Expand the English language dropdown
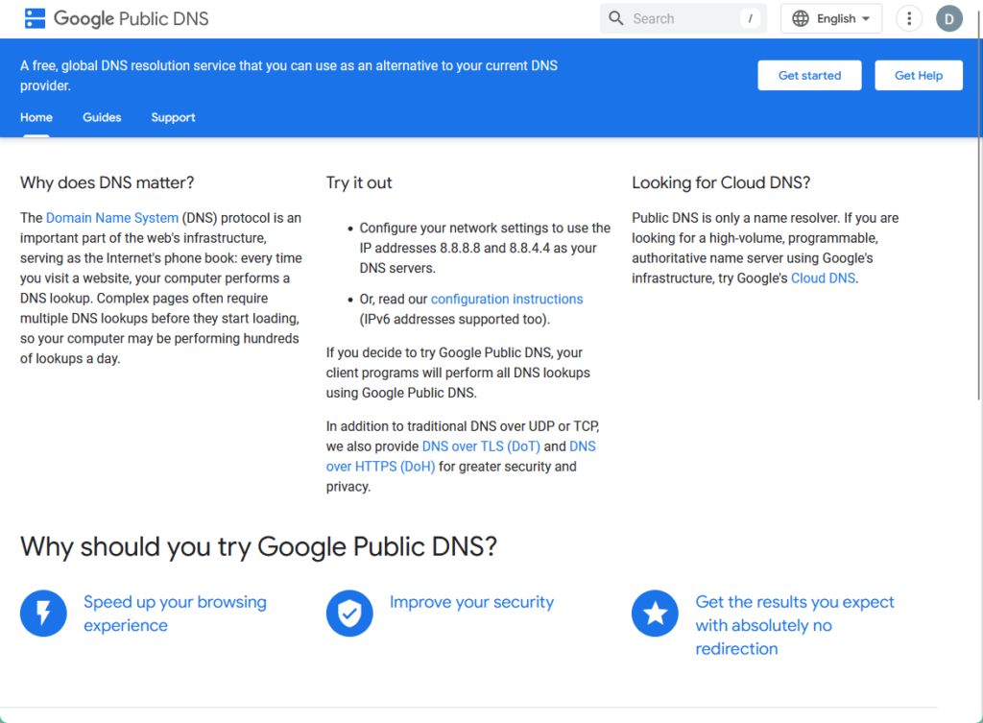983x723 pixels. [x=831, y=18]
